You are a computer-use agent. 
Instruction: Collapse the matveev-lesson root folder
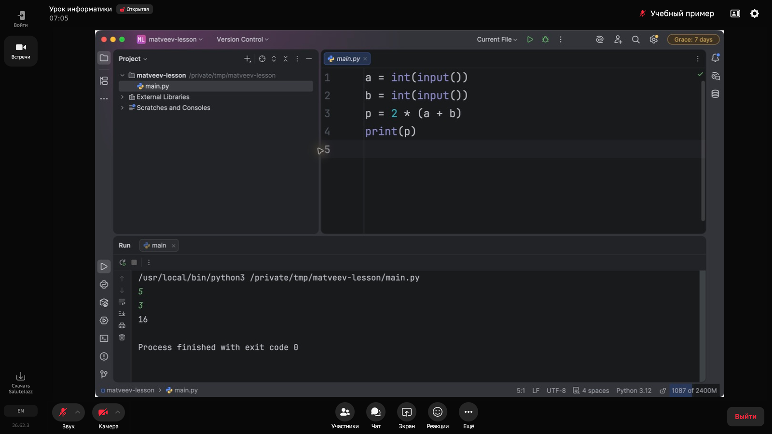click(123, 75)
